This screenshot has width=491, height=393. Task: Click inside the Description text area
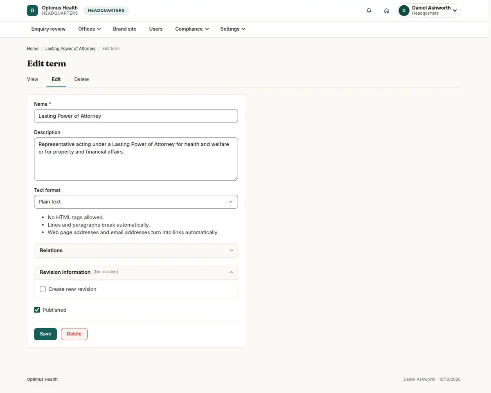[x=136, y=159]
